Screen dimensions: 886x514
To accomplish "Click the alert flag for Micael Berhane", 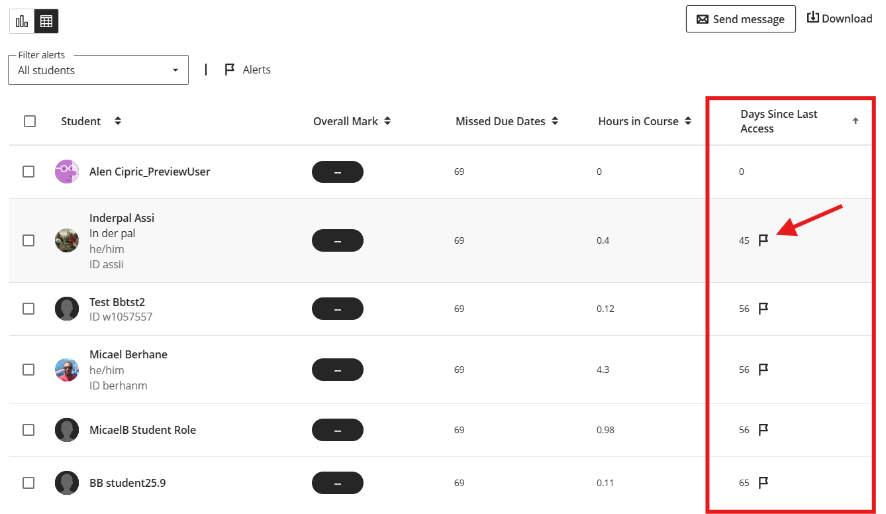I will pyautogui.click(x=763, y=369).
